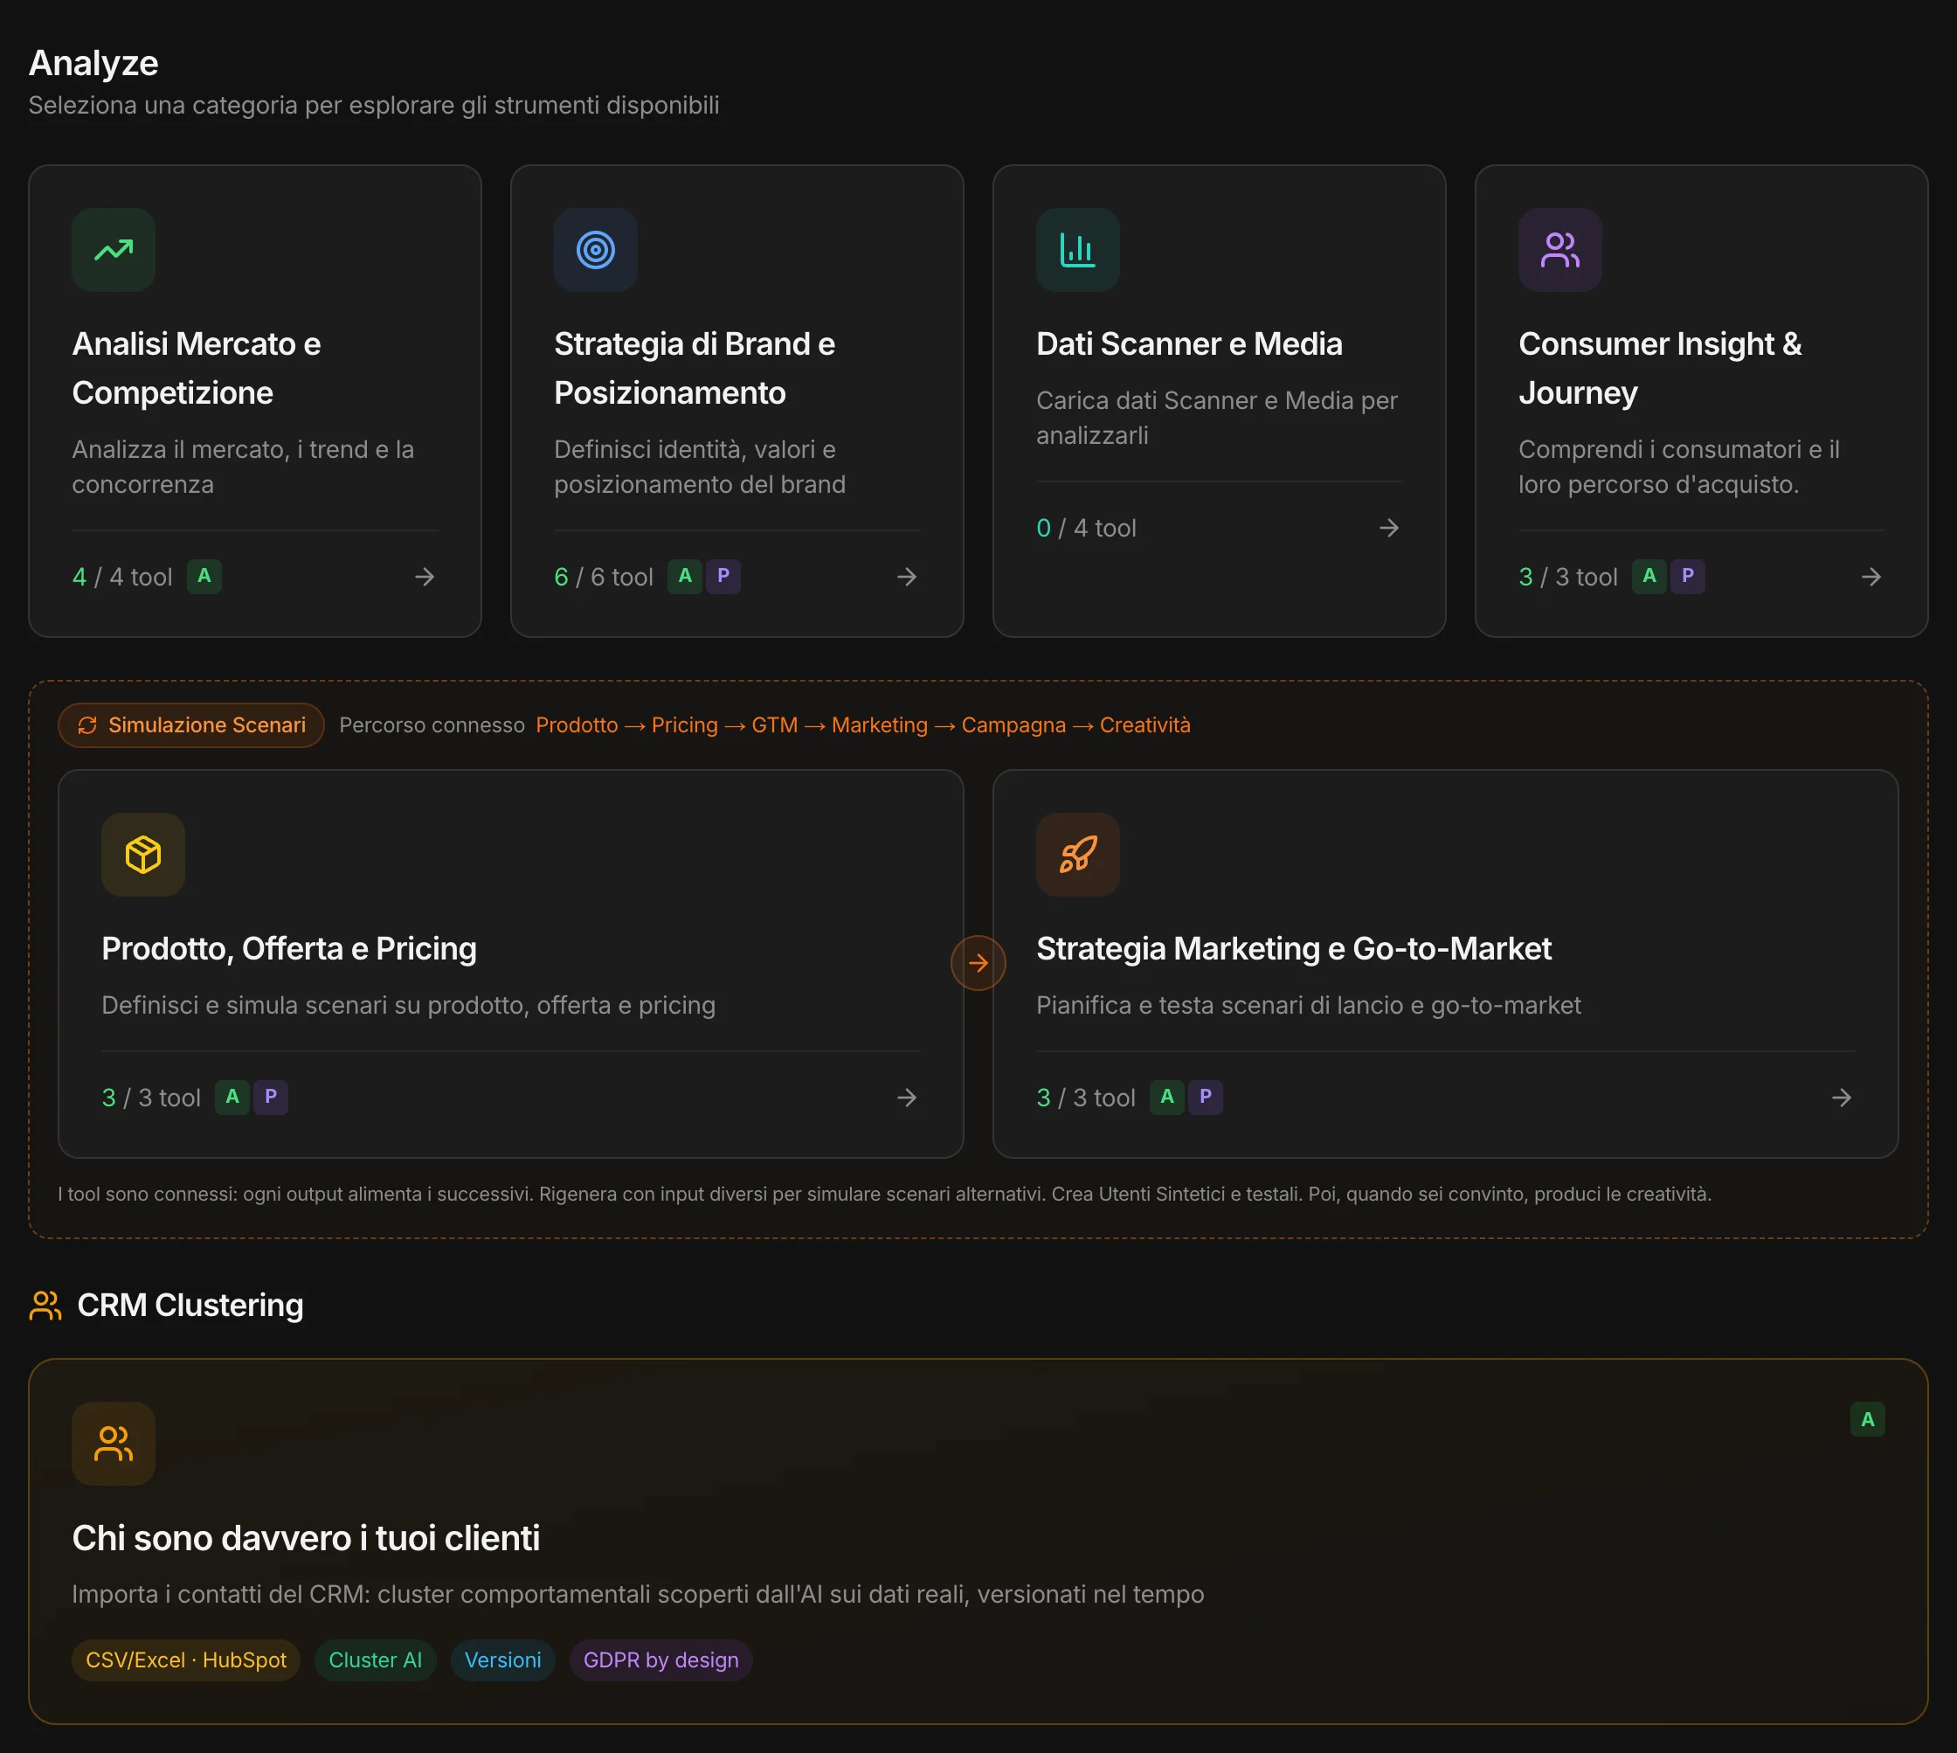Click the arrow in Prodotto, Offerta e Pricing card
The image size is (1957, 1753).
907,1098
